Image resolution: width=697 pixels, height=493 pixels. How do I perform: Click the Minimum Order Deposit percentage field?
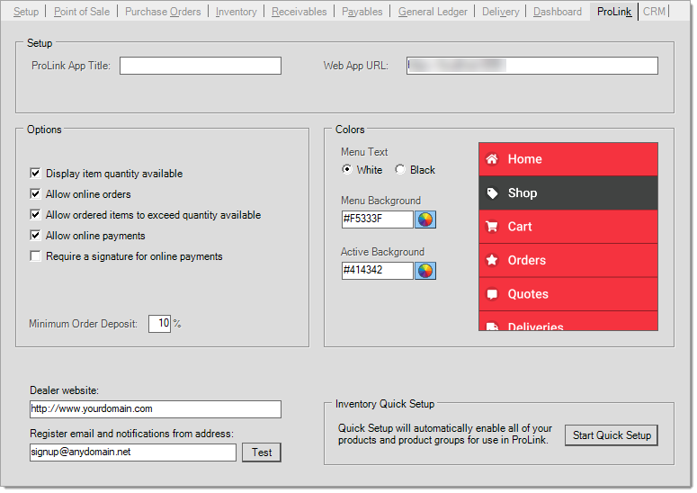(x=159, y=323)
